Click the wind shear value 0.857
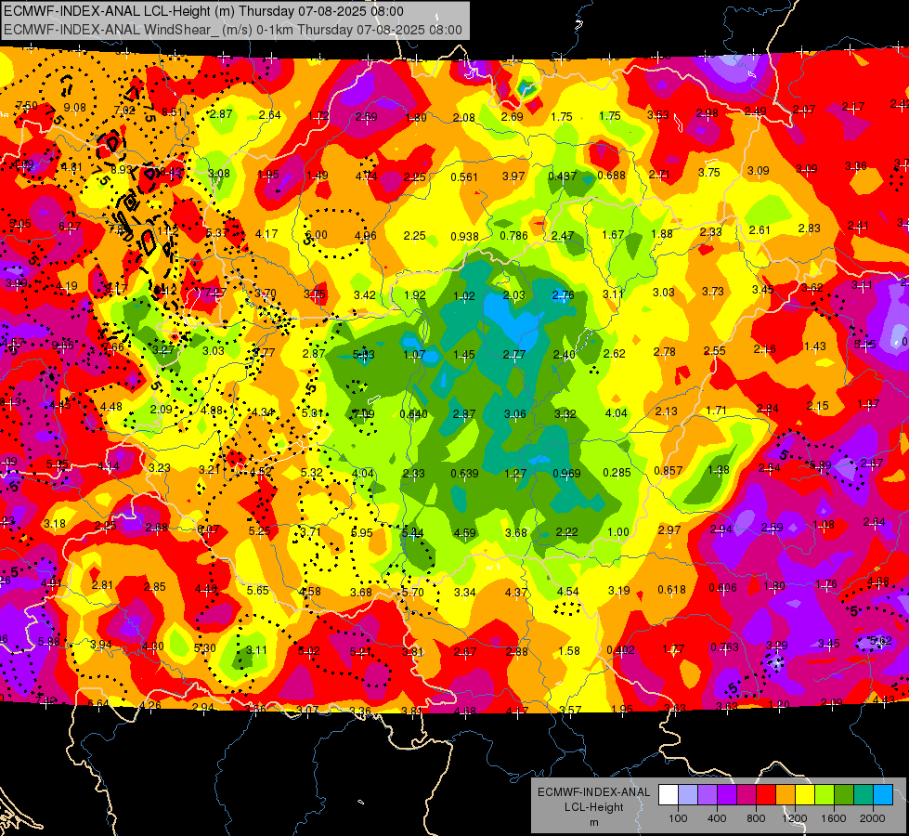 click(x=668, y=471)
